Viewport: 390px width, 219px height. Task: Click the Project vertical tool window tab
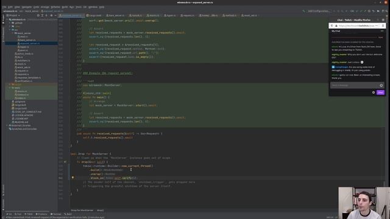[3, 19]
